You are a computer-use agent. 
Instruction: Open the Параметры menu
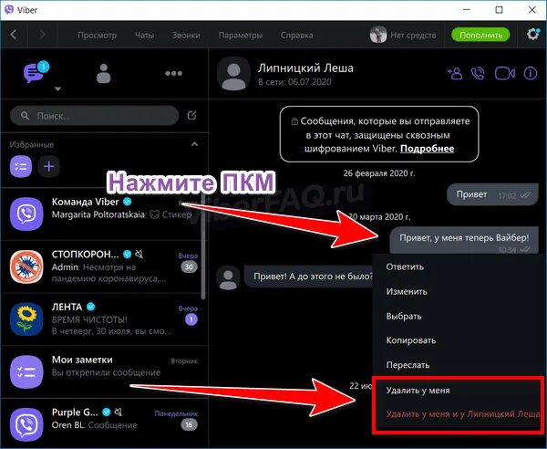[241, 35]
